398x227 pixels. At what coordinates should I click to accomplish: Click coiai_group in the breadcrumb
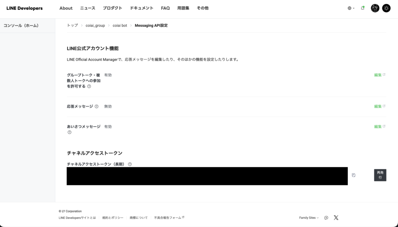(95, 26)
